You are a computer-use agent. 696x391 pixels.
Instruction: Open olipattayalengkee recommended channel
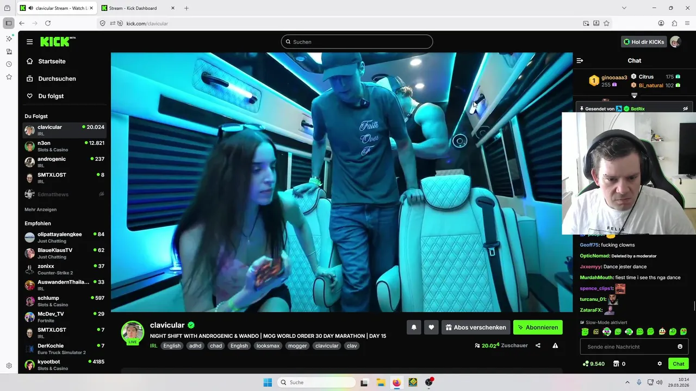[65, 237]
